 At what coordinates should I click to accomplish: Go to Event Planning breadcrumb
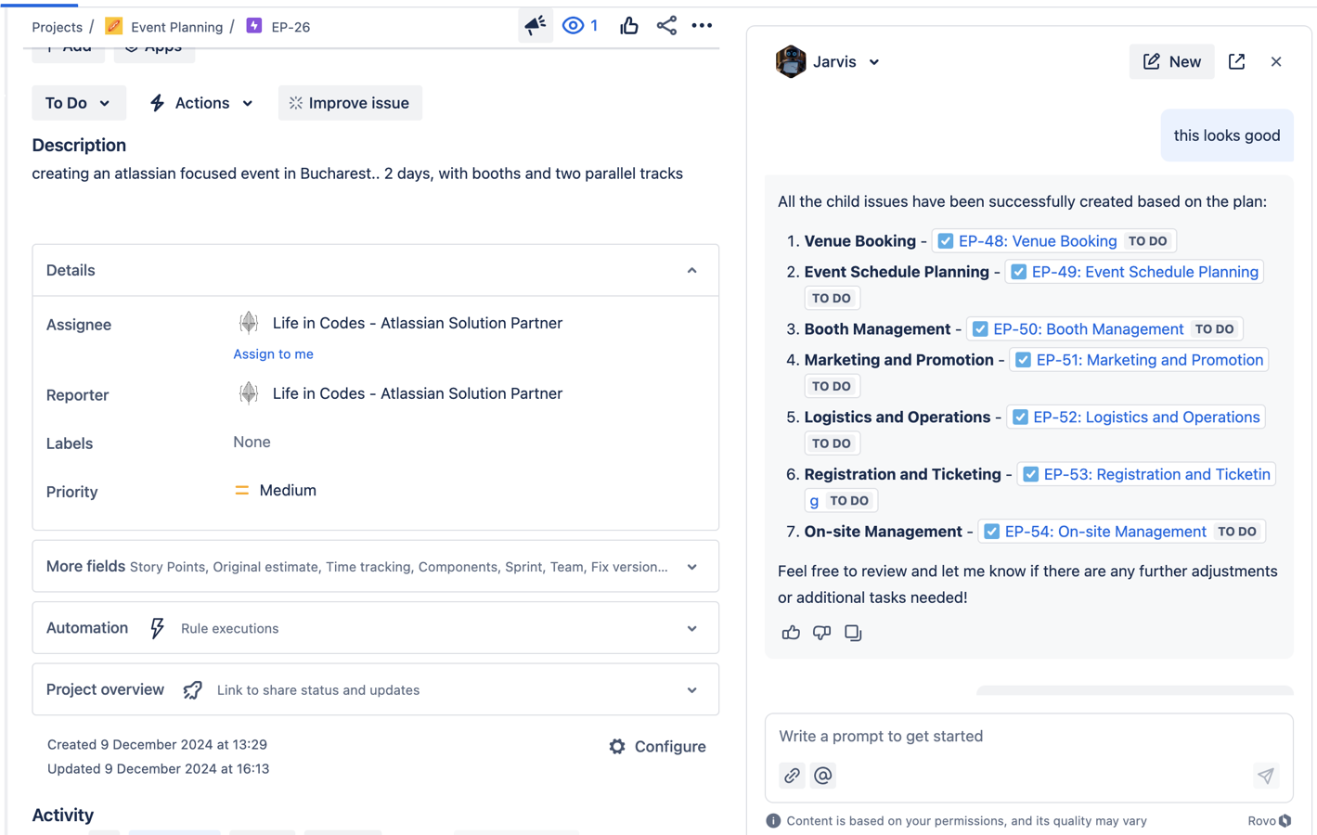(x=176, y=27)
